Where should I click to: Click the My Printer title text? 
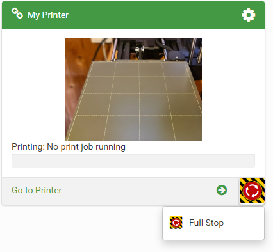[x=48, y=15]
